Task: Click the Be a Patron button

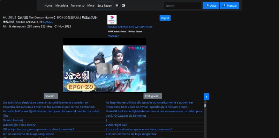Action: point(105,6)
